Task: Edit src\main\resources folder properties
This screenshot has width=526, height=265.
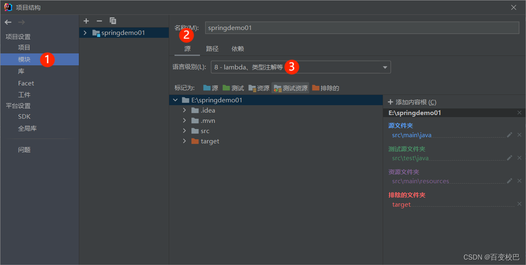Action: pos(510,181)
